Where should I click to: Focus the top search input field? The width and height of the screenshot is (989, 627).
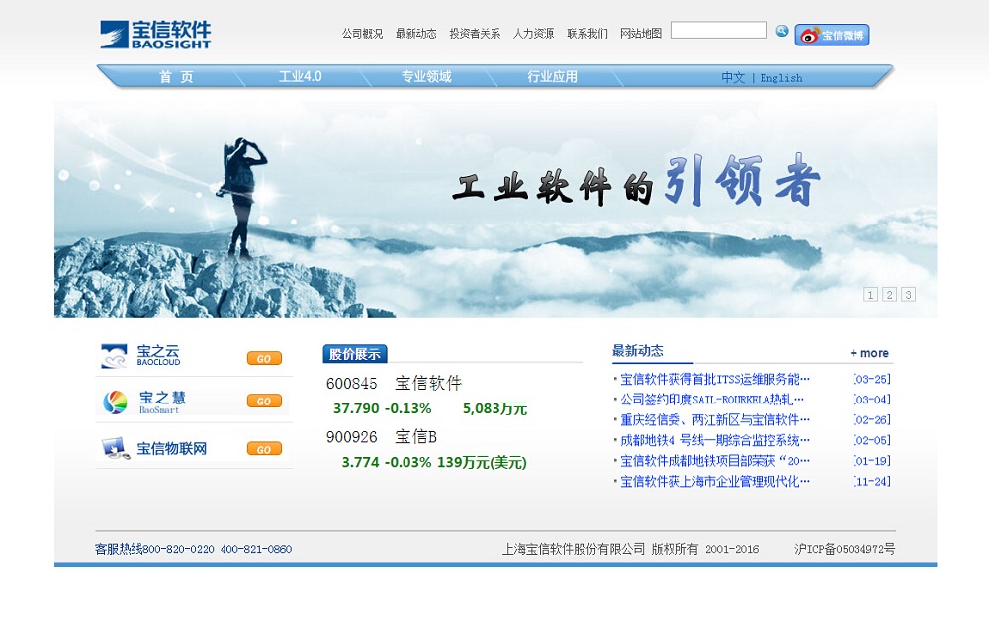718,30
